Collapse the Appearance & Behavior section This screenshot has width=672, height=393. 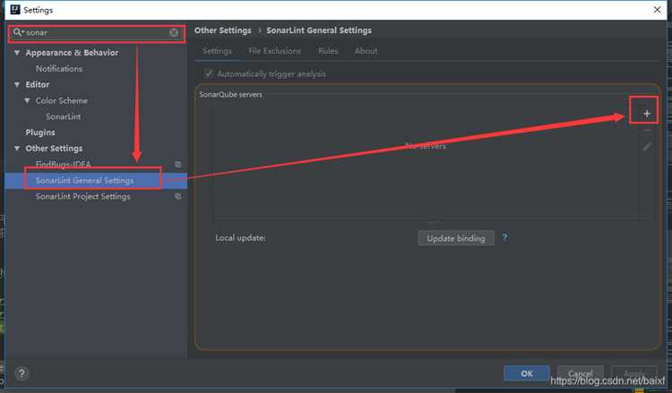[x=17, y=53]
